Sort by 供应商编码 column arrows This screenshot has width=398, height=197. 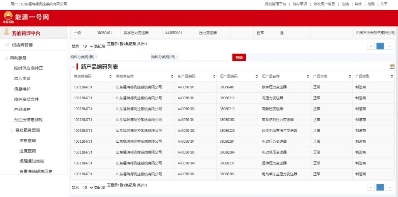(x=111, y=76)
